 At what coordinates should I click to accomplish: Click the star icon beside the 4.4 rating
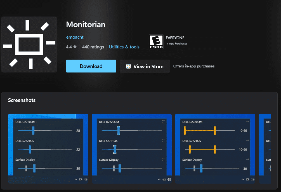(x=75, y=47)
